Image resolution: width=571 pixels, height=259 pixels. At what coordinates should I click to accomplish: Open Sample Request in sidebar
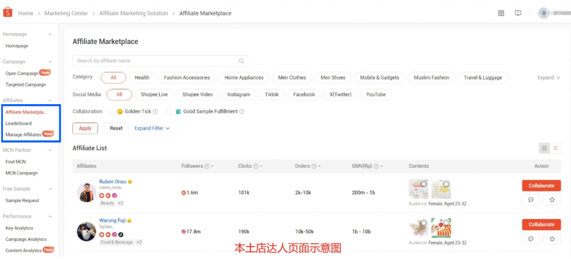[22, 201]
